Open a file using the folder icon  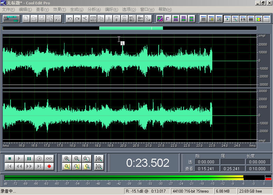[x=34, y=19]
